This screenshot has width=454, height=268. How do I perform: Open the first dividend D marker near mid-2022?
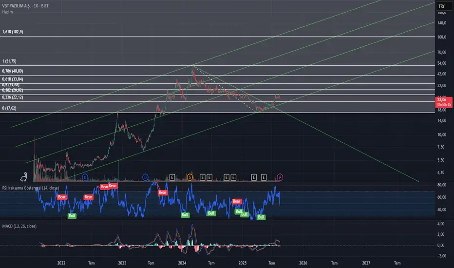(x=85, y=177)
